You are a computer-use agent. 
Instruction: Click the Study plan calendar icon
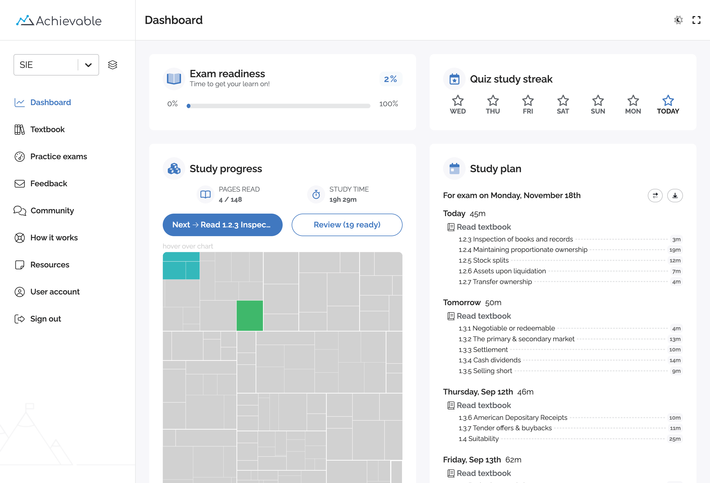454,168
